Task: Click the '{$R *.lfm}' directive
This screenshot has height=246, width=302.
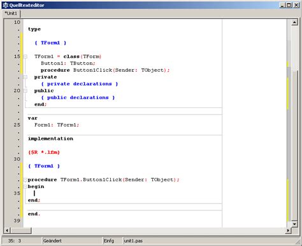Action: pos(44,153)
